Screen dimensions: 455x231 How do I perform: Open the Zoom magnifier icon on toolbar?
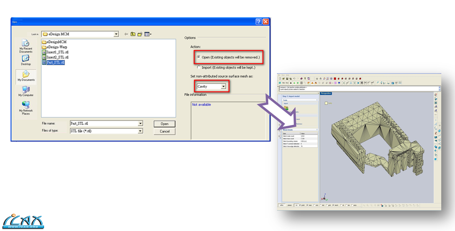tap(324, 79)
